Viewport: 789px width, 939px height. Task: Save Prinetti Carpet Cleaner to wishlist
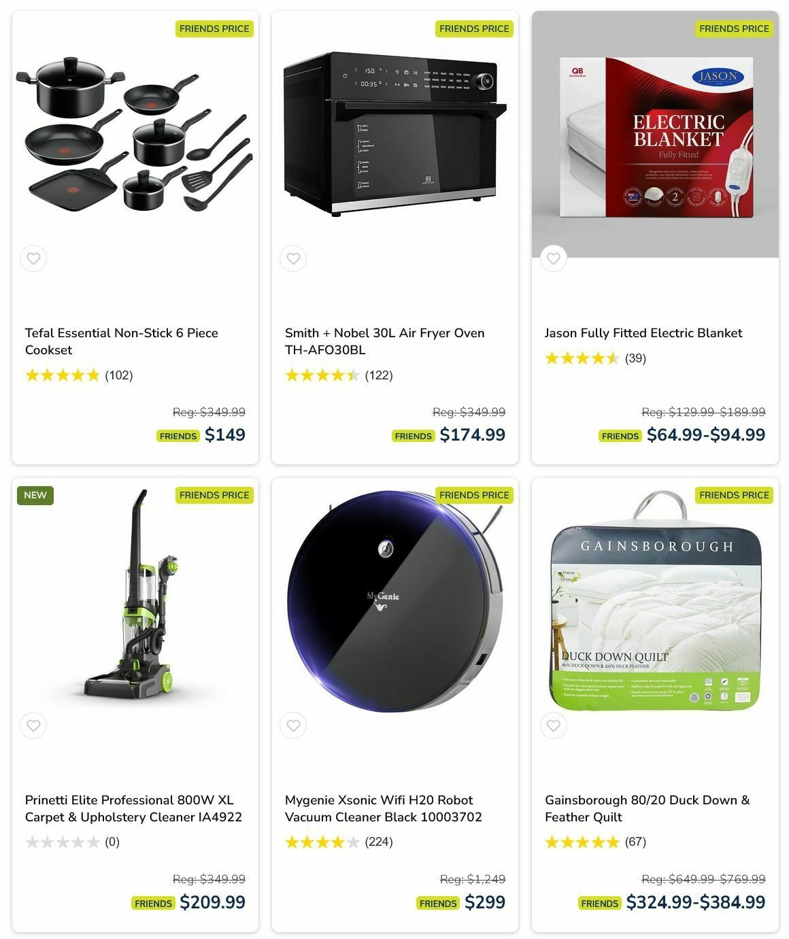(33, 725)
